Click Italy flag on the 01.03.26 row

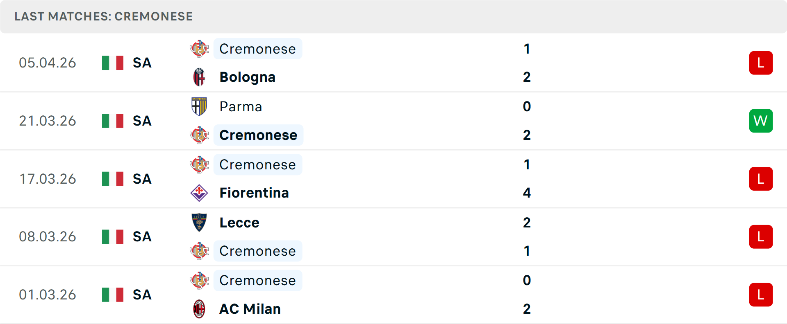(113, 295)
